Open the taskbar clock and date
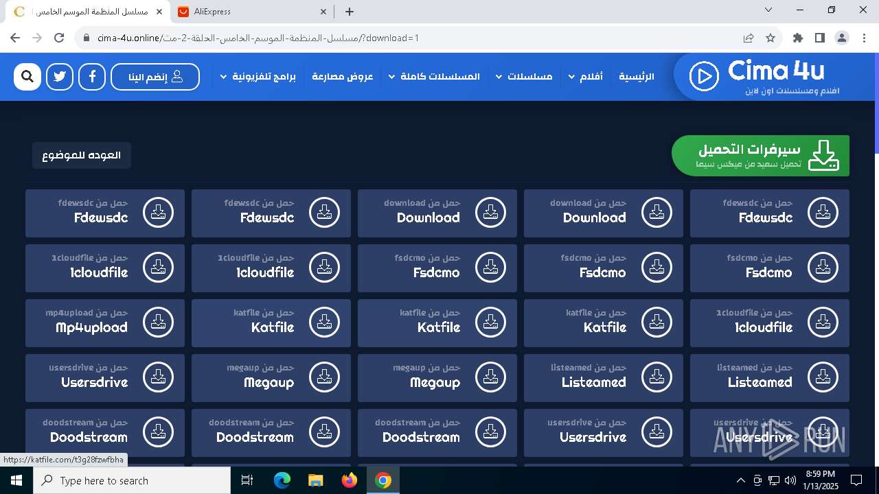Screen dimensions: 879x494 820,480
